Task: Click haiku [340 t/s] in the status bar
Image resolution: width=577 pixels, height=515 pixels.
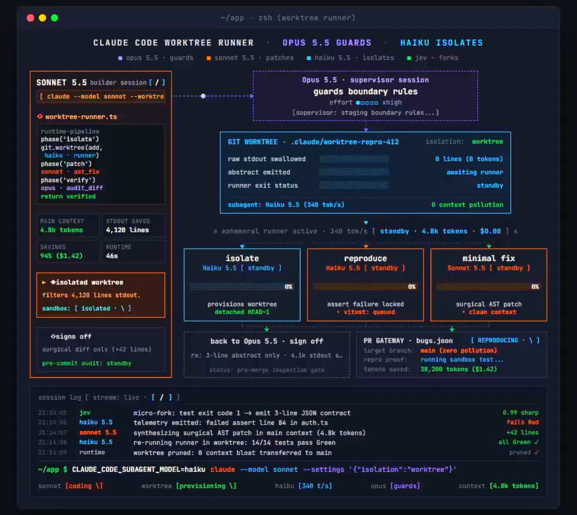Action: coord(303,486)
